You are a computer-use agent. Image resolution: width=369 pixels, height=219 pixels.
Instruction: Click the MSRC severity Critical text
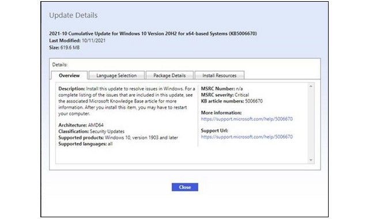(225, 95)
